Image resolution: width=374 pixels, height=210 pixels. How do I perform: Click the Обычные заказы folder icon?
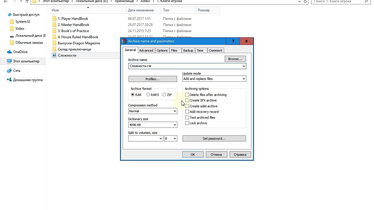point(12,43)
